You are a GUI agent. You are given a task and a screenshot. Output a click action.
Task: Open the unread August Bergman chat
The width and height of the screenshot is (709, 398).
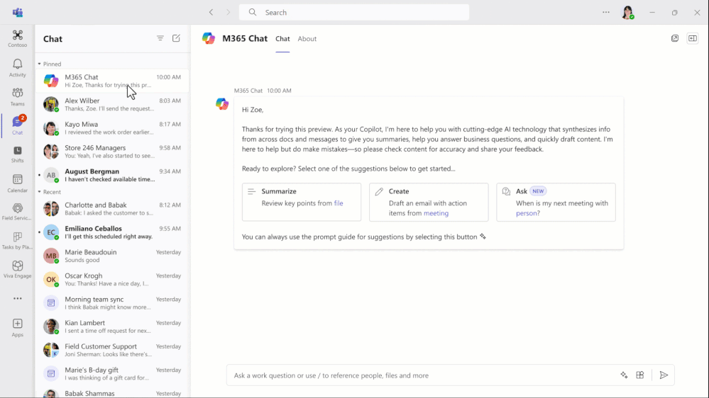[x=112, y=175]
